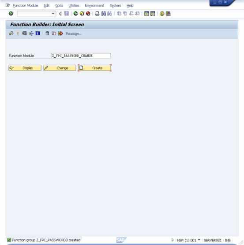Click the green Enter checkmark icon
Screen dimensions: 244x245
pyautogui.click(x=11, y=14)
